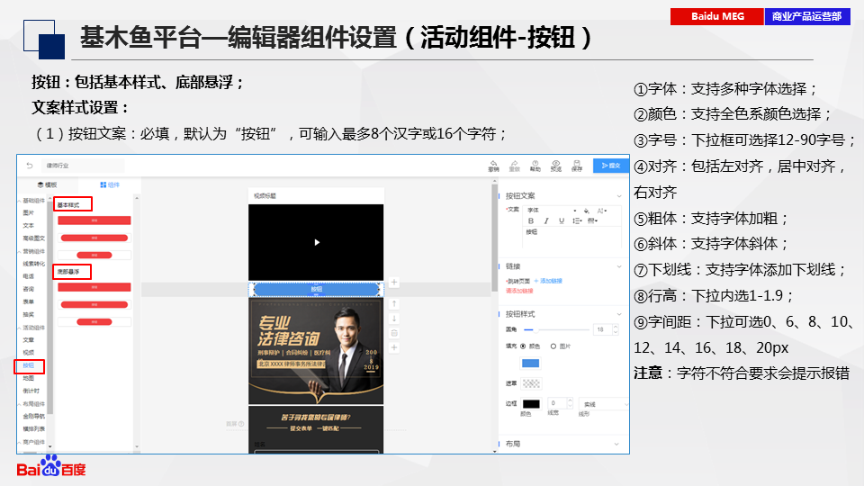
Task: Click the lower plus icon beside the canvas
Action: pos(394,347)
